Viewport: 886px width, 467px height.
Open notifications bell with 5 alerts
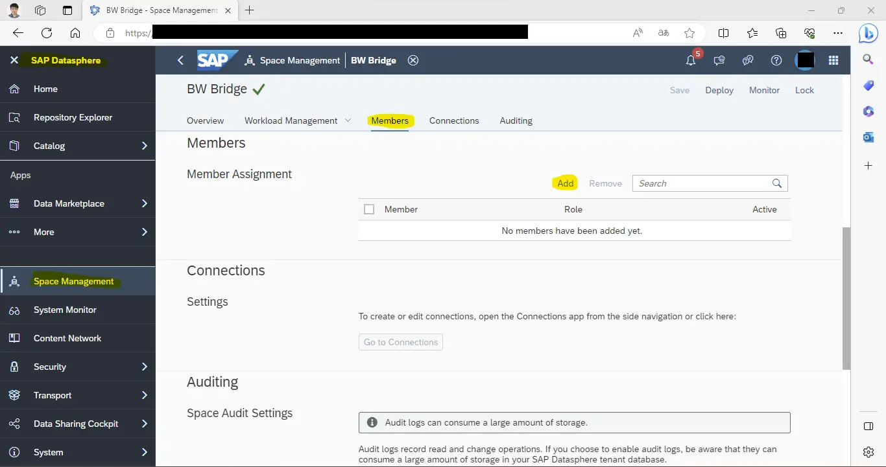691,60
